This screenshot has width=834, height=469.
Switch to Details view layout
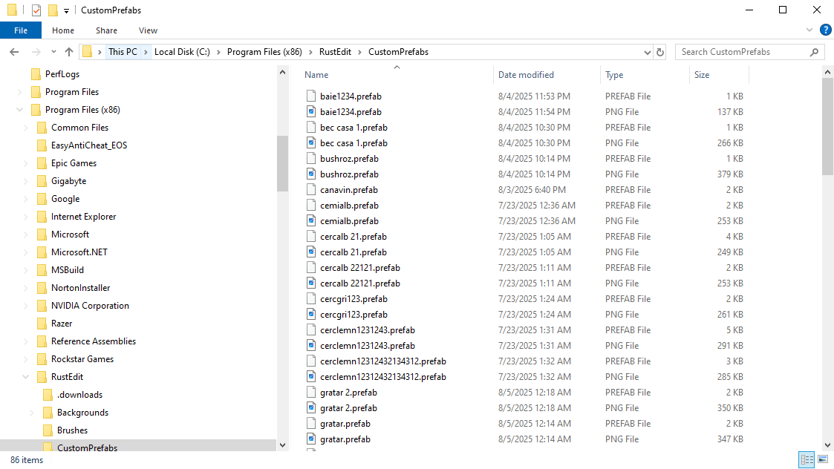pyautogui.click(x=807, y=460)
